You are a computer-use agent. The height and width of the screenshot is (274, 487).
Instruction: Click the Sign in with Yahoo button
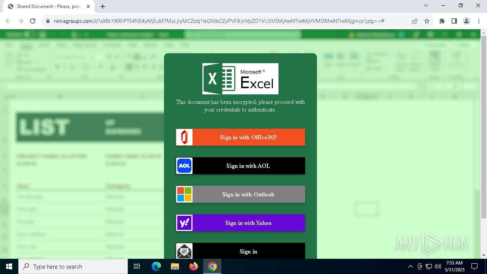pos(240,223)
